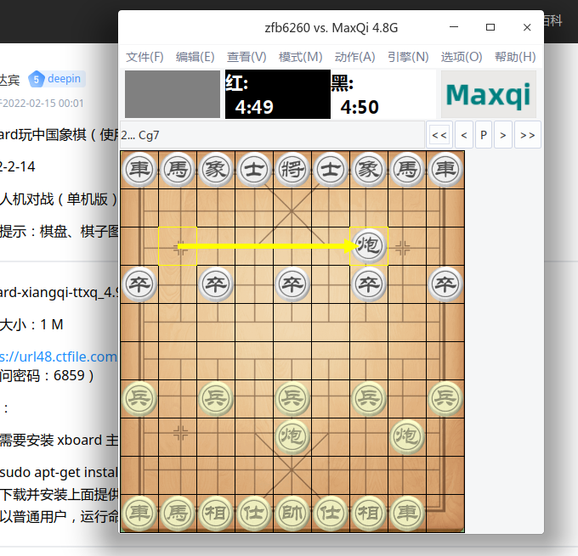
Task: Select the right black 象 on top row
Action: coord(369,170)
